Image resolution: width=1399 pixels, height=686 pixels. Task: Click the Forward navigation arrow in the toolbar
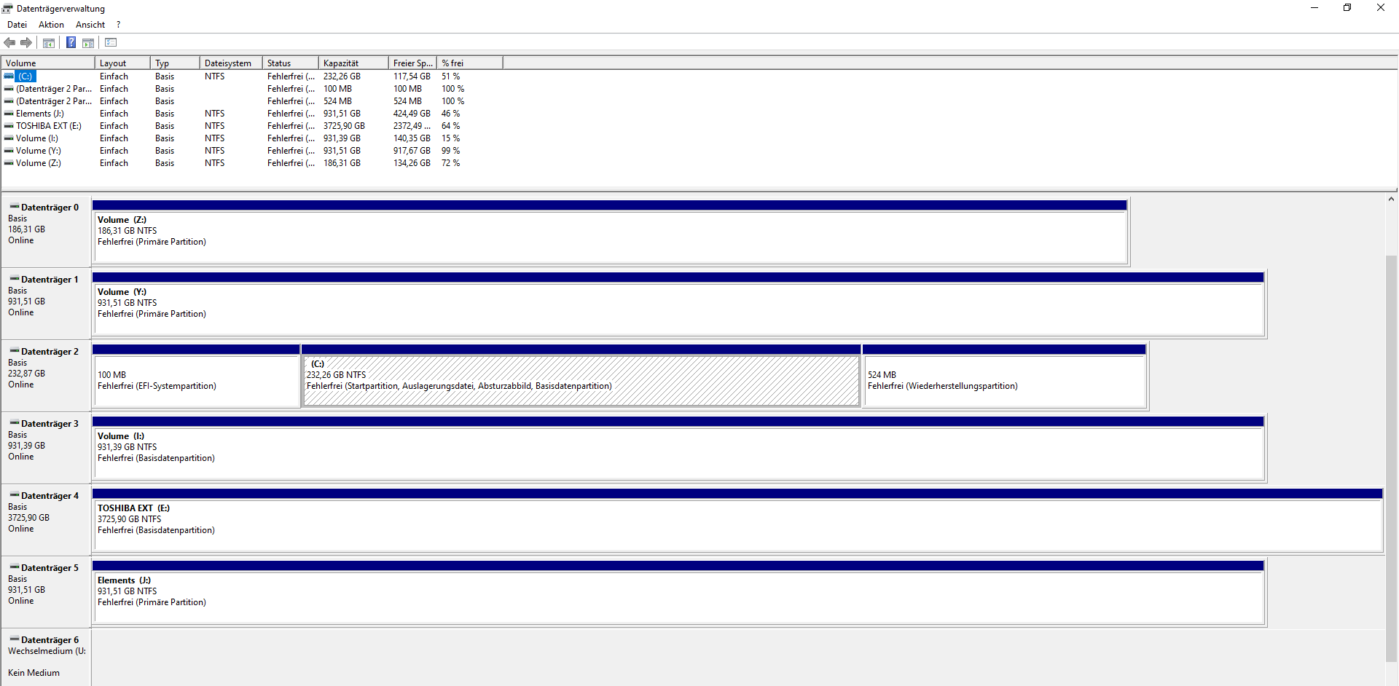pyautogui.click(x=27, y=42)
